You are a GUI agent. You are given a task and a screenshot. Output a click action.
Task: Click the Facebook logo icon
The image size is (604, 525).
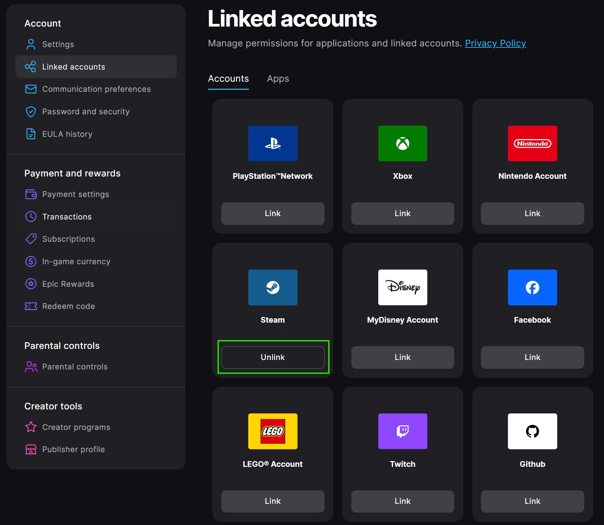(x=532, y=287)
